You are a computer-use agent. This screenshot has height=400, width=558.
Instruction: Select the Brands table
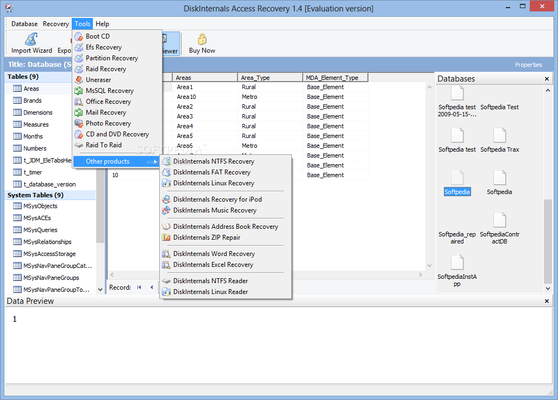(x=33, y=101)
